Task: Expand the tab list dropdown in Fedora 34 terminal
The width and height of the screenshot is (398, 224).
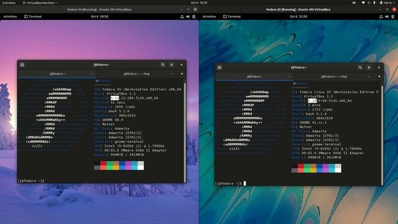Action: point(182,74)
